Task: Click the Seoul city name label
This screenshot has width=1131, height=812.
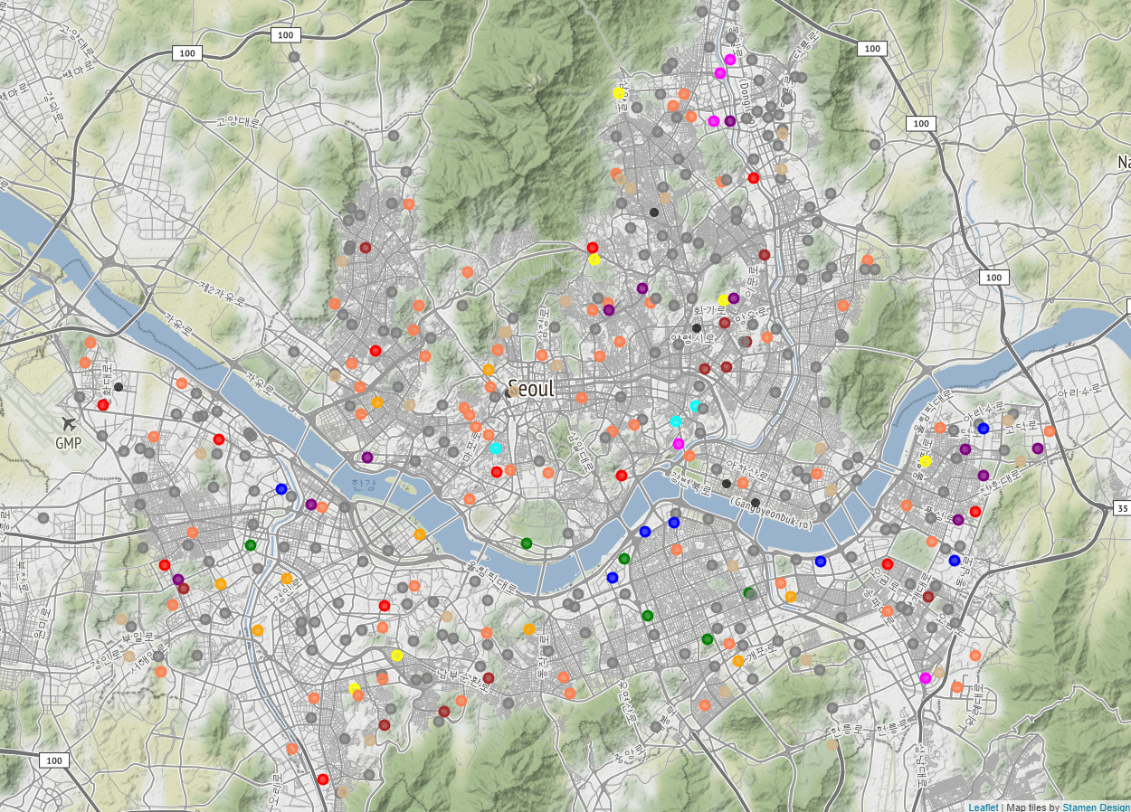Action: [531, 389]
